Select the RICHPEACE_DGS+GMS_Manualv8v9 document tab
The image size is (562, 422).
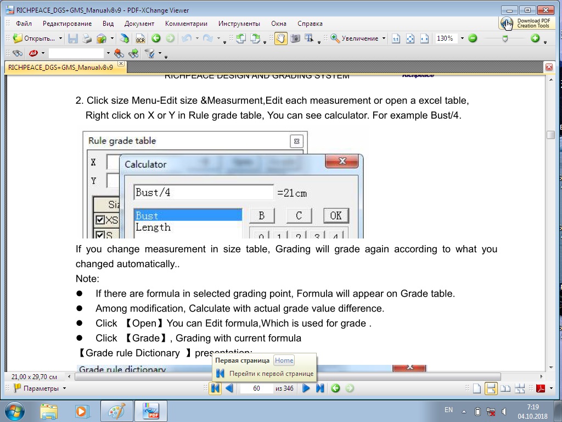point(60,68)
